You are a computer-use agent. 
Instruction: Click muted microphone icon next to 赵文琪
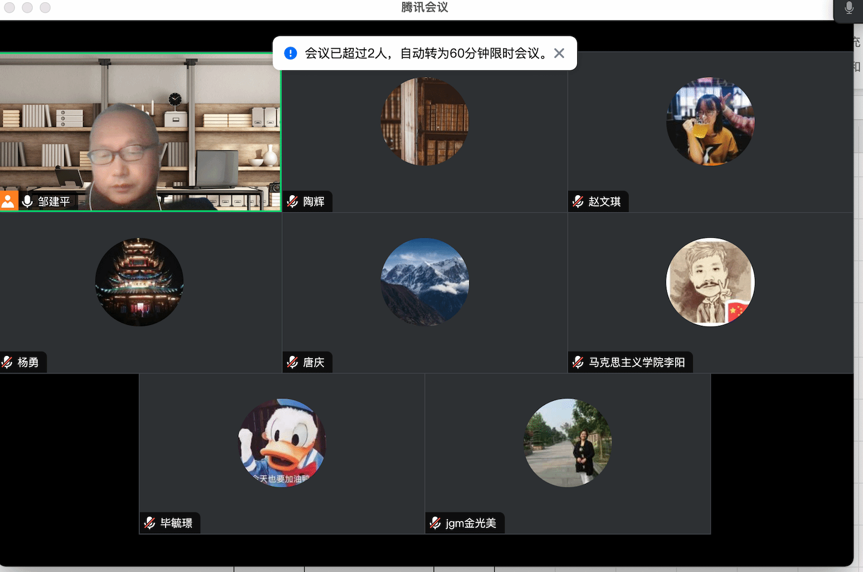[578, 202]
